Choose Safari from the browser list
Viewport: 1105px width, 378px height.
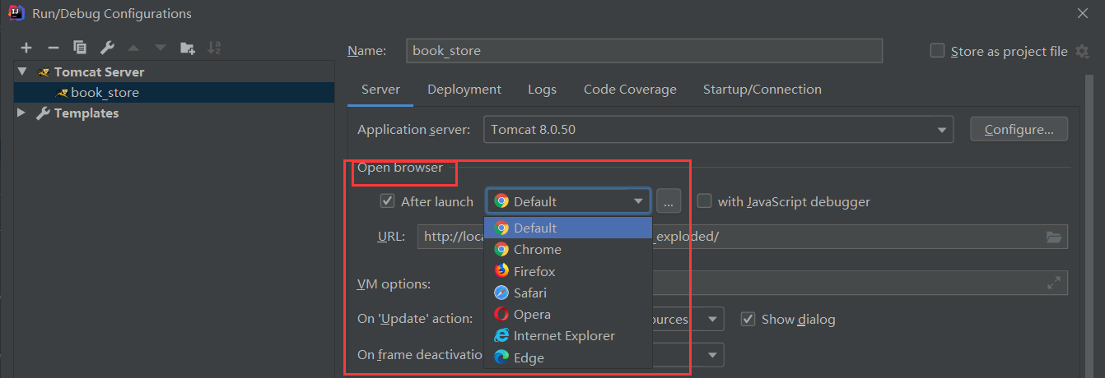point(569,293)
